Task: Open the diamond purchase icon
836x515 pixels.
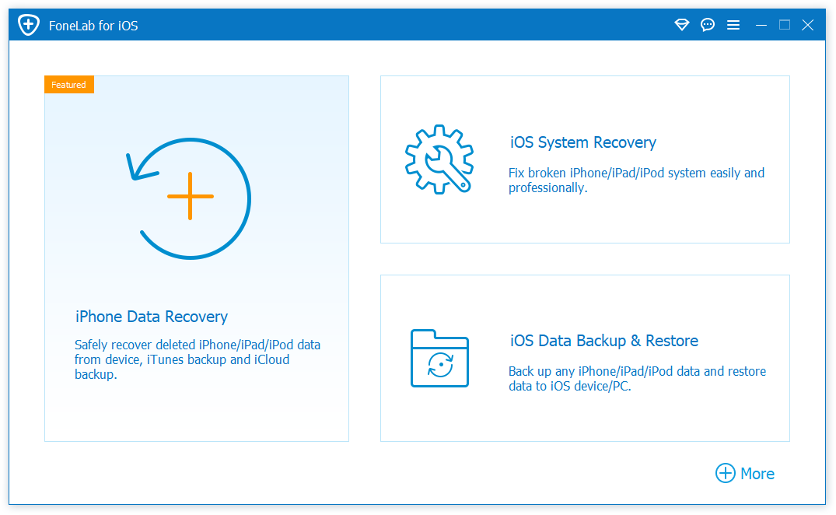Action: click(681, 25)
